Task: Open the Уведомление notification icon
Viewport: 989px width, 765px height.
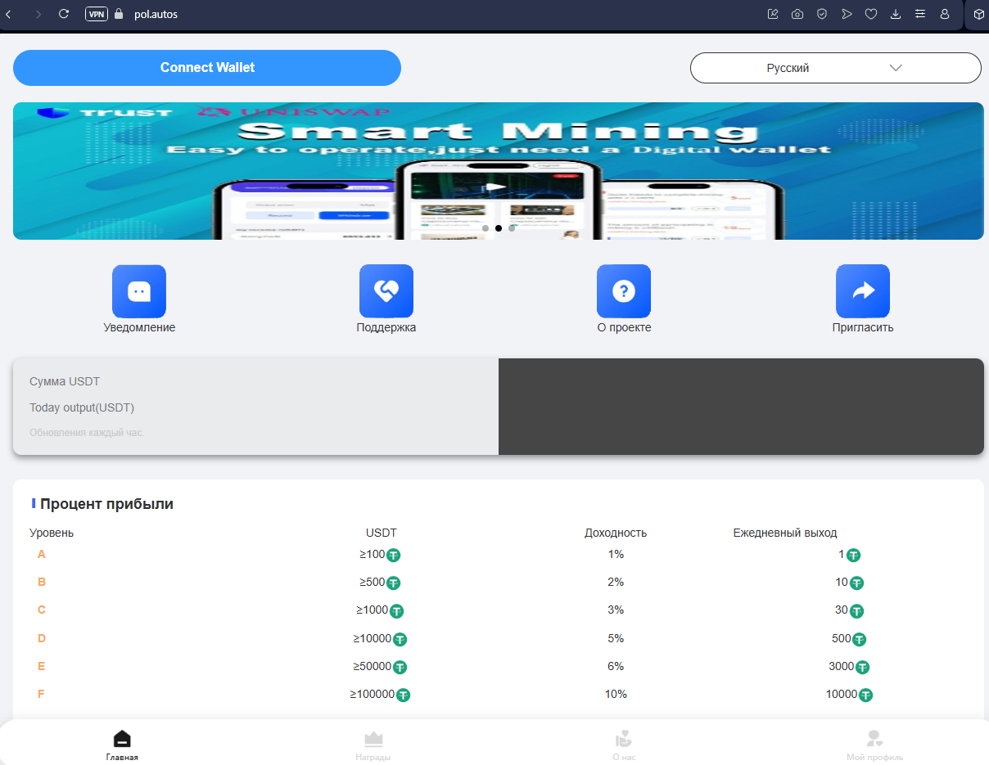Action: [x=139, y=291]
